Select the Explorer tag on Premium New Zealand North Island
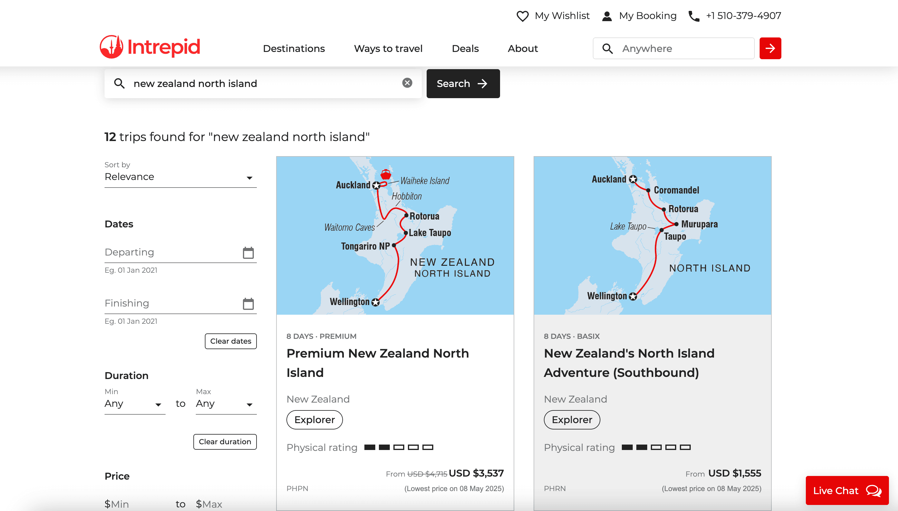This screenshot has width=898, height=511. [x=314, y=419]
